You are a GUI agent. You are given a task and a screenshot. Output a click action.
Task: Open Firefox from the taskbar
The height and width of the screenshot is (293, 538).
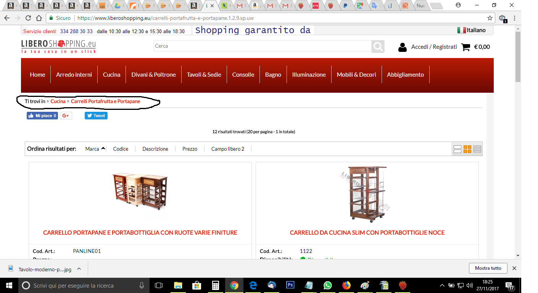click(x=346, y=285)
